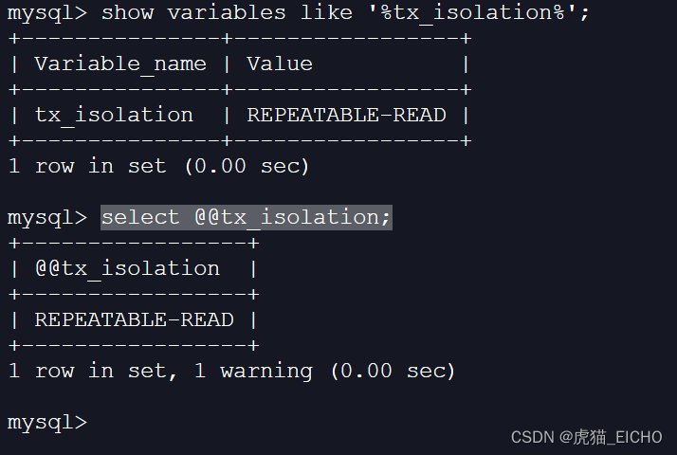
Task: Click the REPEATABLE-READ result in second table
Action: [134, 319]
